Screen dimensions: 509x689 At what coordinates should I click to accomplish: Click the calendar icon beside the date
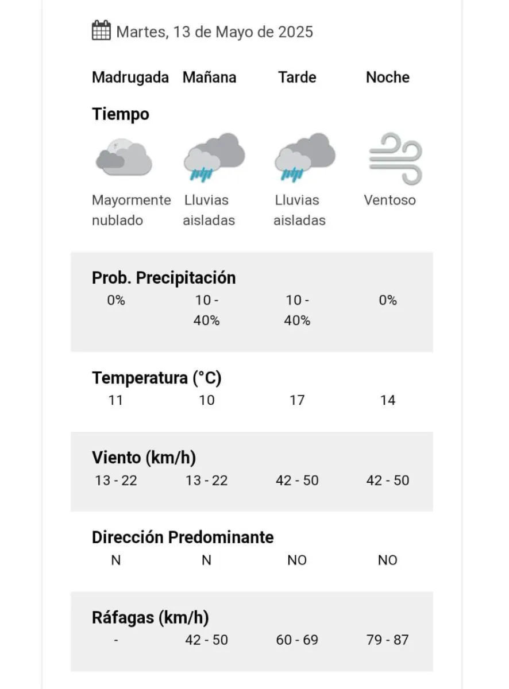coord(101,30)
